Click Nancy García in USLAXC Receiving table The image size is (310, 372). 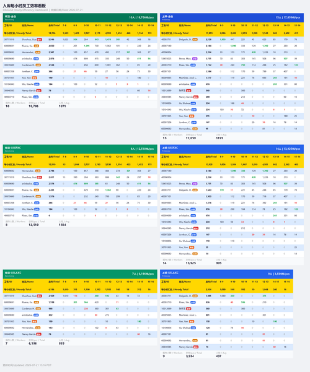pyautogui.click(x=29, y=334)
